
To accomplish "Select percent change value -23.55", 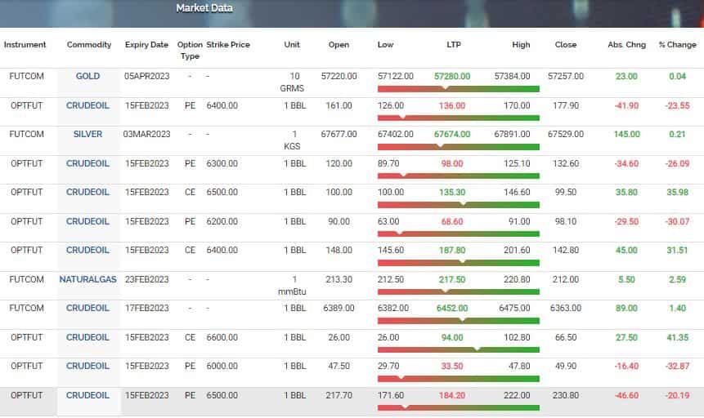I will pos(677,105).
